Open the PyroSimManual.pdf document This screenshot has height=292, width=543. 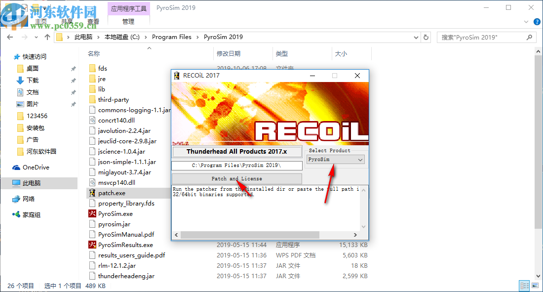coord(127,234)
